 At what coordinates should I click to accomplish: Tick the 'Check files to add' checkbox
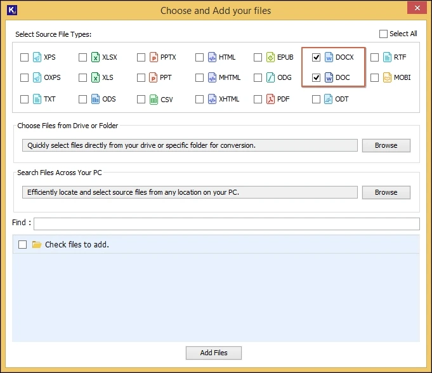point(23,244)
